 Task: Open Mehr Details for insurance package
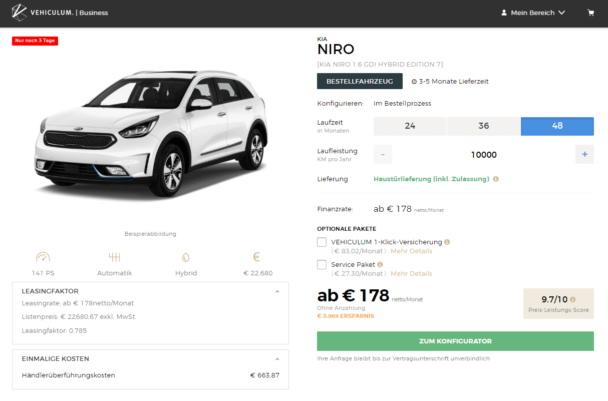click(411, 251)
